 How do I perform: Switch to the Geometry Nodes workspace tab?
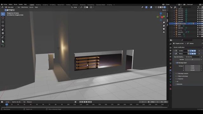coord(101,5)
